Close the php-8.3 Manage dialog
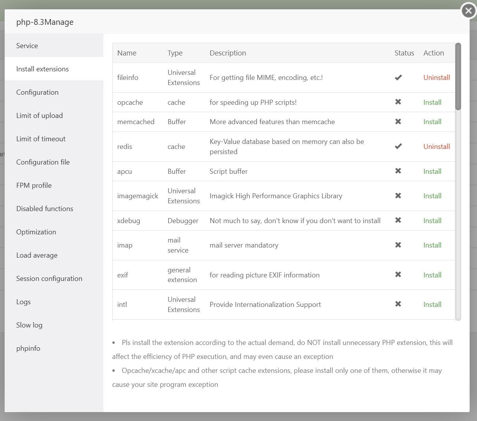The height and width of the screenshot is (421, 477). 468,11
